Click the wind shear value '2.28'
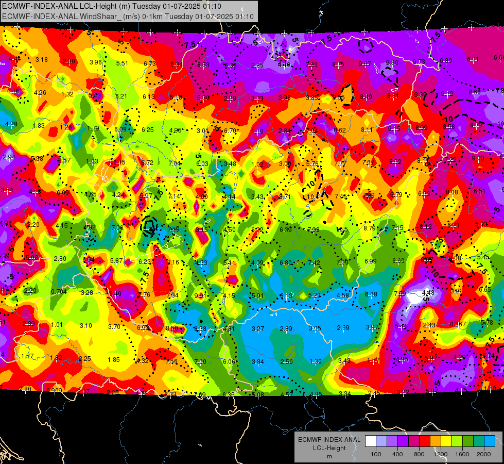This screenshot has height=464, width=504. (x=230, y=98)
